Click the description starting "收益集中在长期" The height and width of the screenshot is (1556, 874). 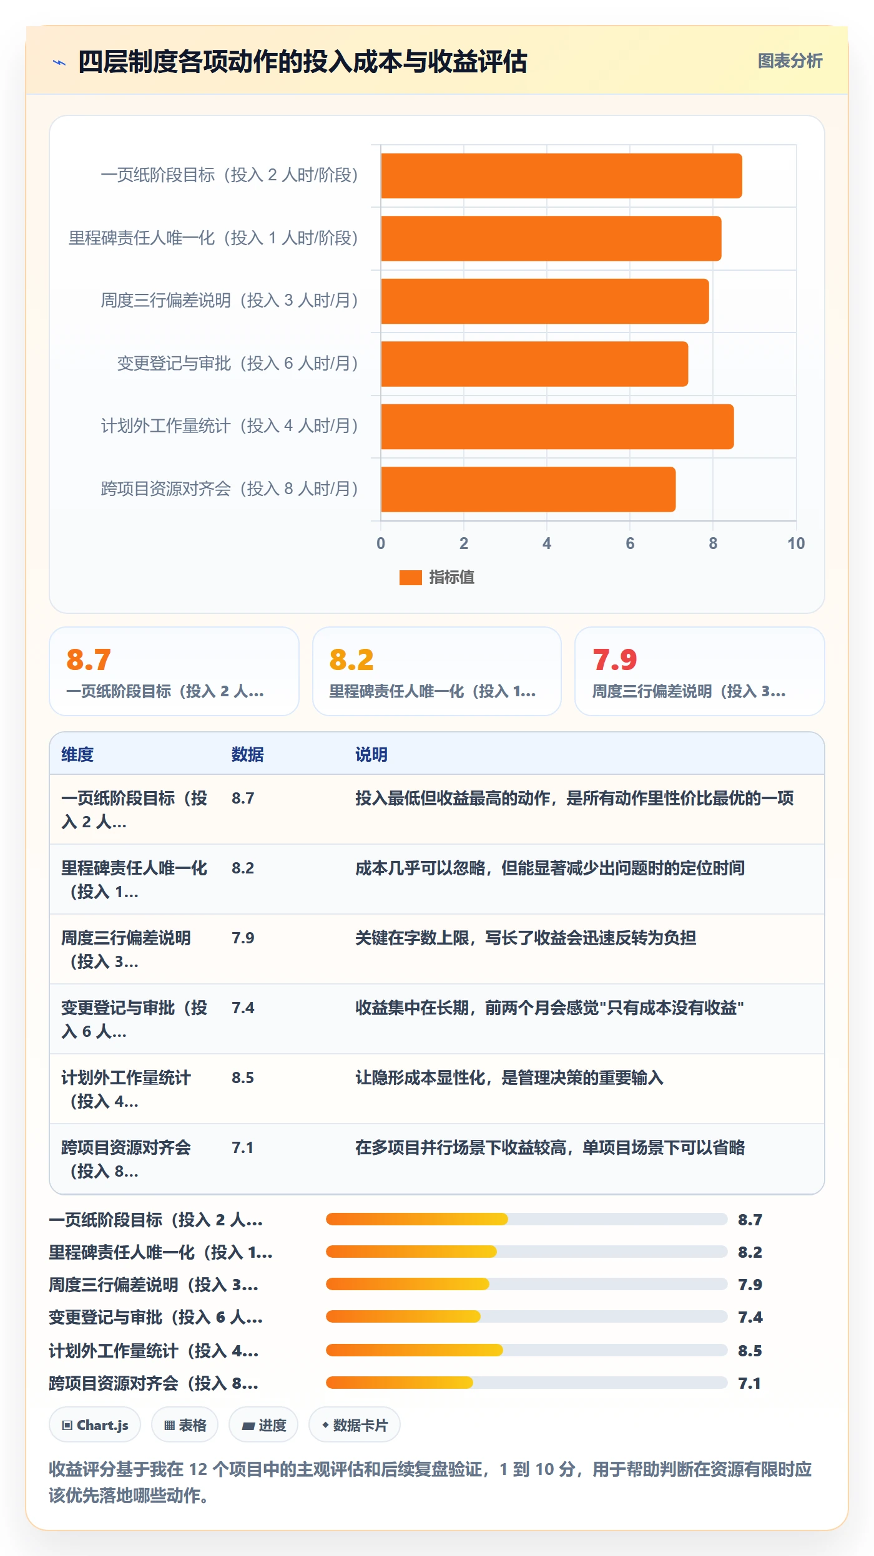549,1008
